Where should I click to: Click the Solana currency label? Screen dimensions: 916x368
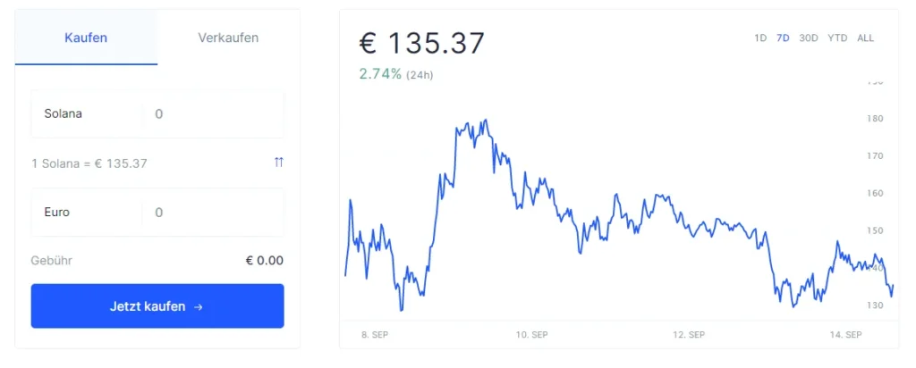(x=64, y=113)
